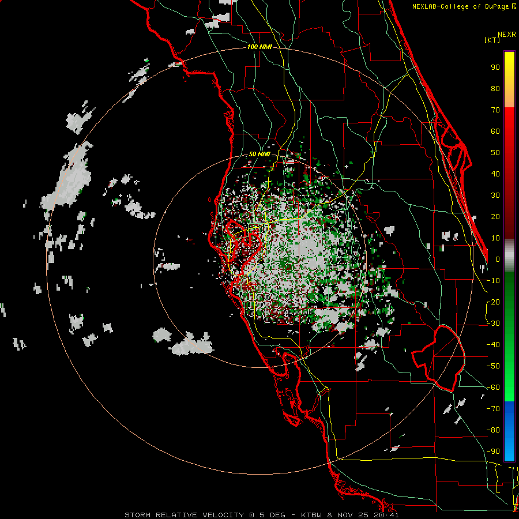Image resolution: width=519 pixels, height=519 pixels.
Task: Click the -50 knot scale label
Action: pyautogui.click(x=493, y=366)
